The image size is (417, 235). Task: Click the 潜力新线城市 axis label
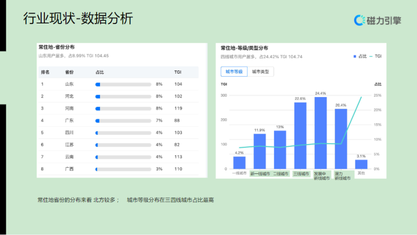coord(342,176)
